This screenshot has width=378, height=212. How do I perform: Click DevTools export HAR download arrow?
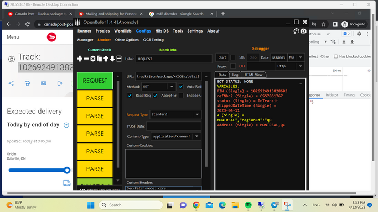tap(352, 42)
